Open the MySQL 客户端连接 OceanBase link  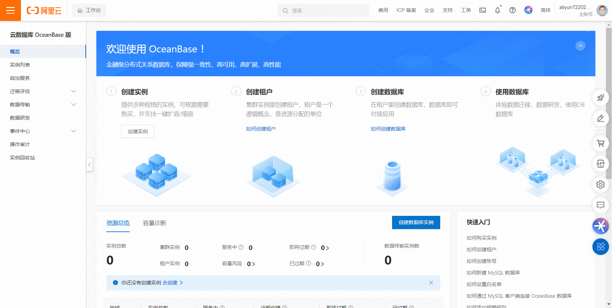coord(519,296)
